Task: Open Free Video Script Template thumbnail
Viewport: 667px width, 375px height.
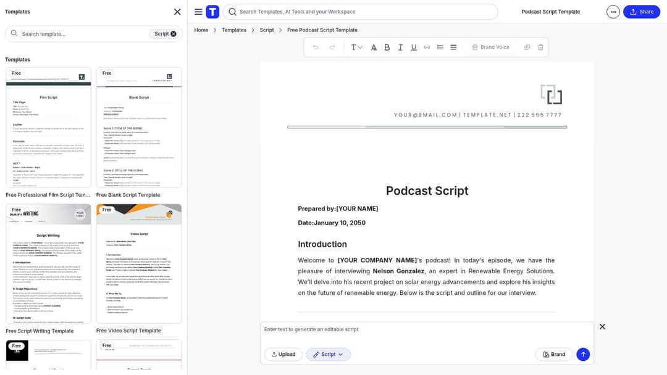Action: 139,264
